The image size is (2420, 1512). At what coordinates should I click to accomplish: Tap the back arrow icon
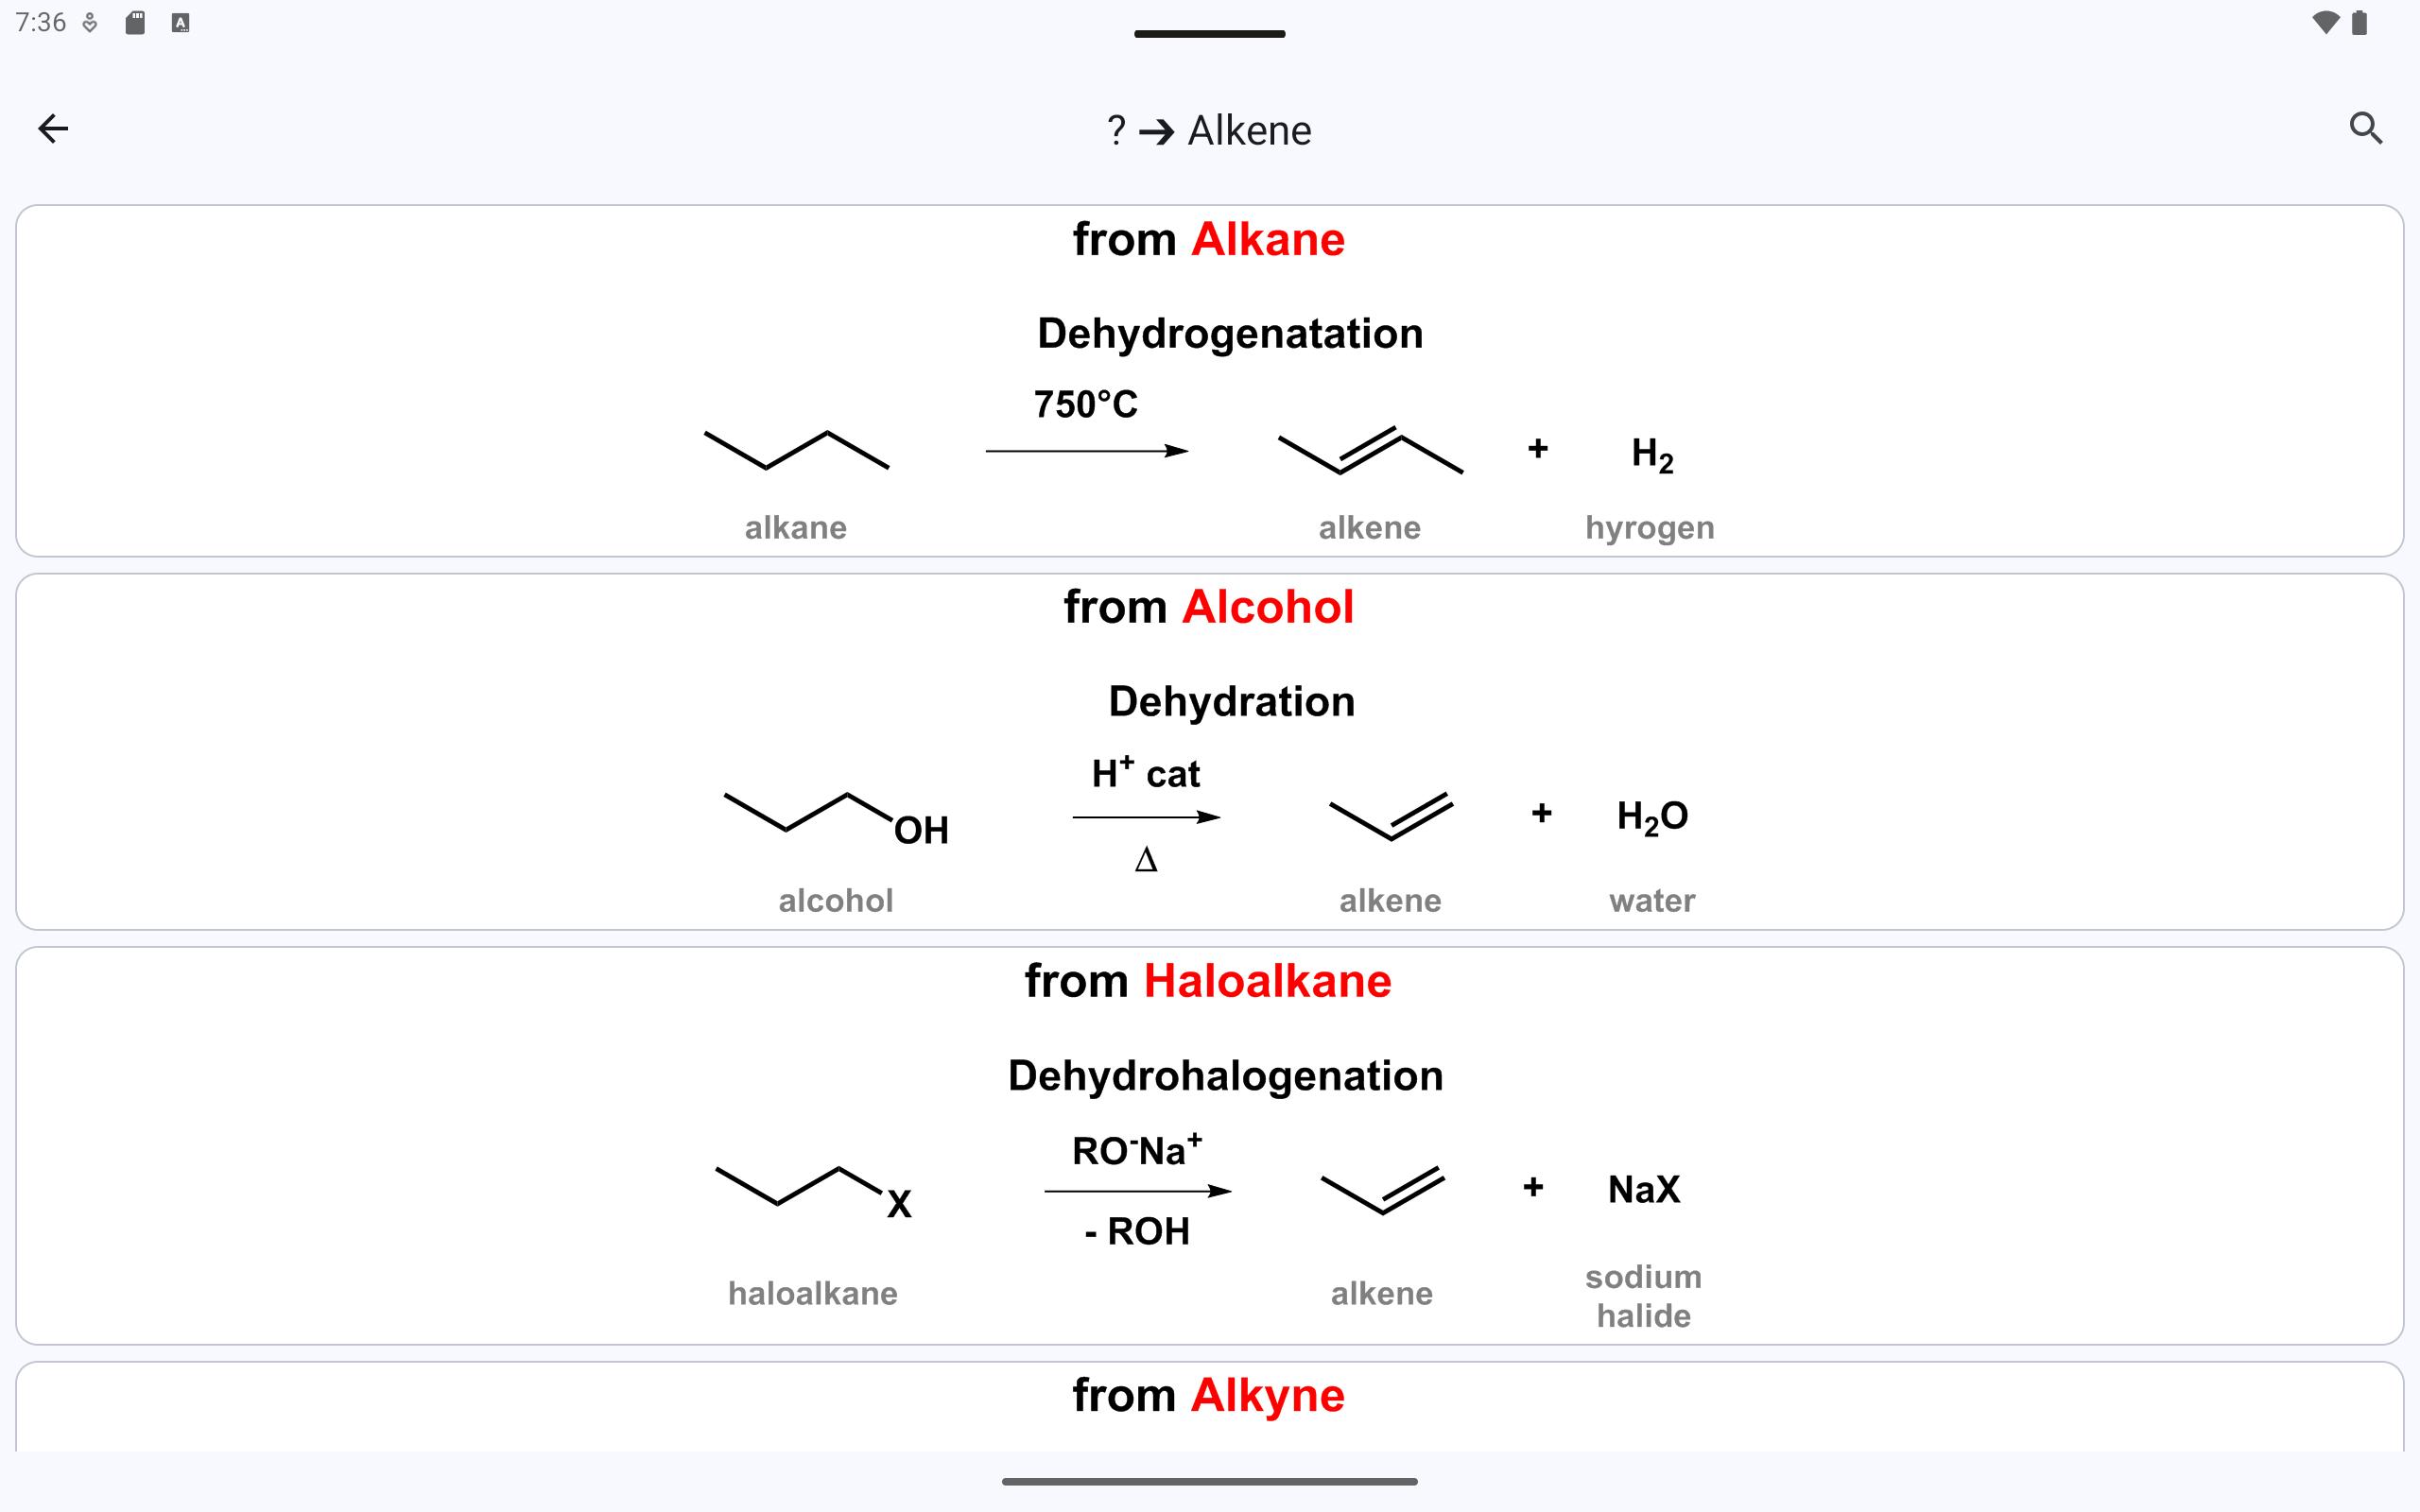click(53, 129)
